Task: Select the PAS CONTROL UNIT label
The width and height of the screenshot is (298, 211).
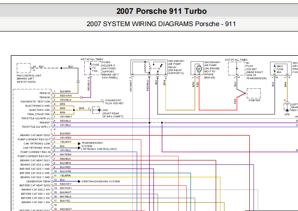Action: point(29,78)
